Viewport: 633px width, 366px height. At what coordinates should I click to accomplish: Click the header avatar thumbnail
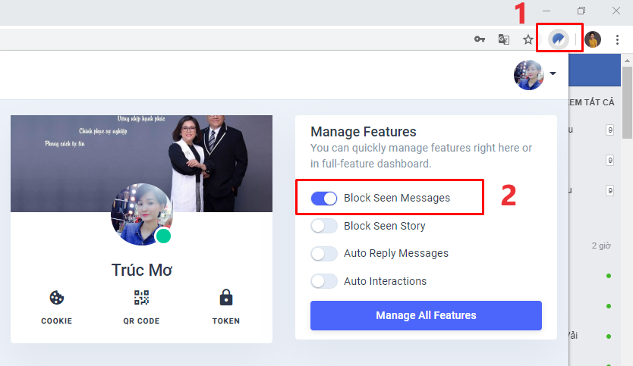click(529, 75)
